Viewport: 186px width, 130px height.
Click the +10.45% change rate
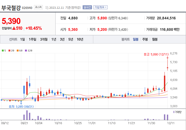(x=33, y=28)
